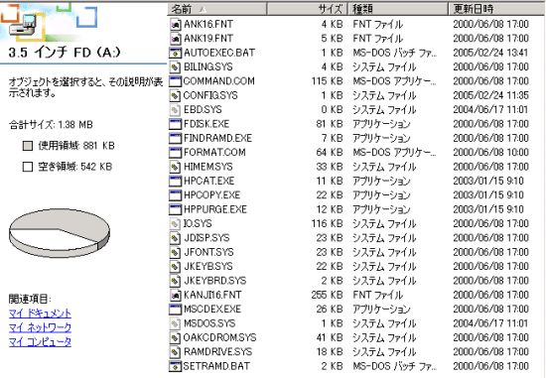Select the file name RAMDRIVE.SYS
The width and height of the screenshot is (546, 378).
click(218, 352)
